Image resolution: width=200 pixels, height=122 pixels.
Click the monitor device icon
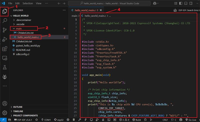[91, 120]
